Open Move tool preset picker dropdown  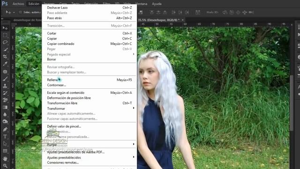[14, 13]
